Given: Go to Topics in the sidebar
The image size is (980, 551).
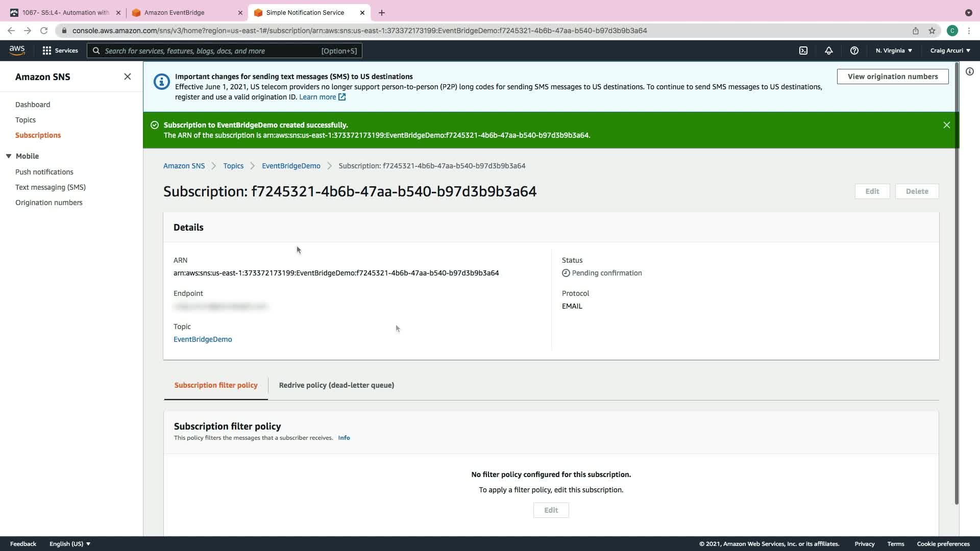Looking at the screenshot, I should pos(26,120).
